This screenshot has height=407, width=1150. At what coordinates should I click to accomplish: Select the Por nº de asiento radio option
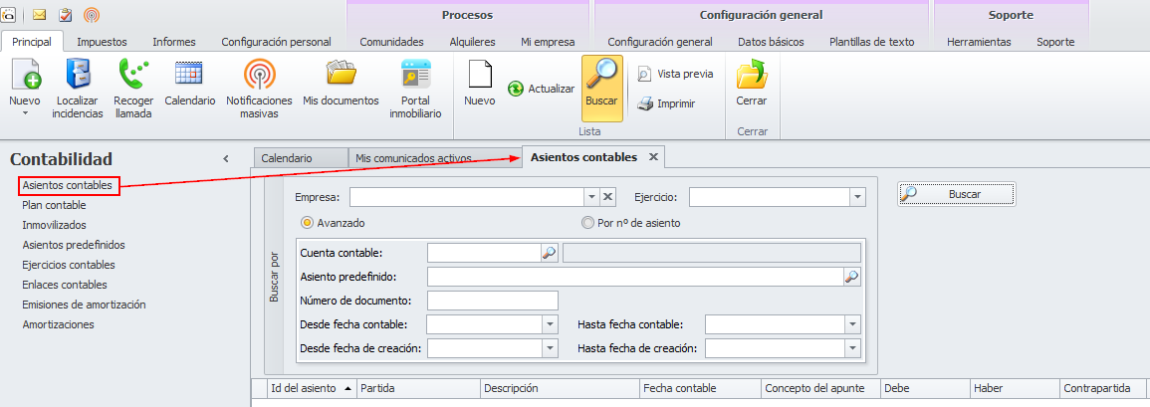[x=587, y=223]
